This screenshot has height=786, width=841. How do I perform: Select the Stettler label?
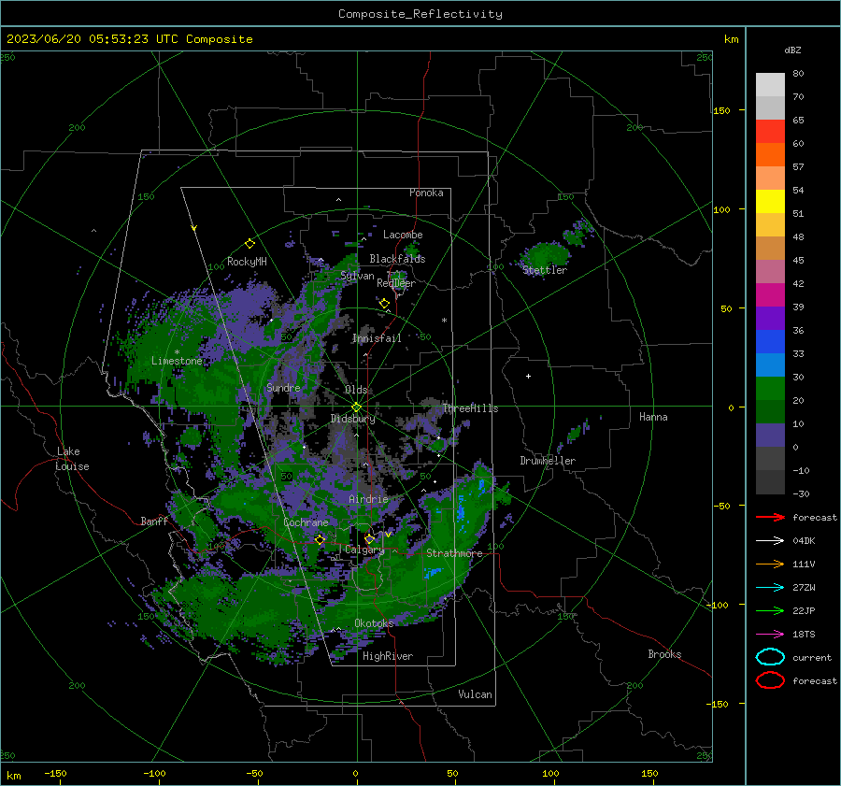(545, 270)
